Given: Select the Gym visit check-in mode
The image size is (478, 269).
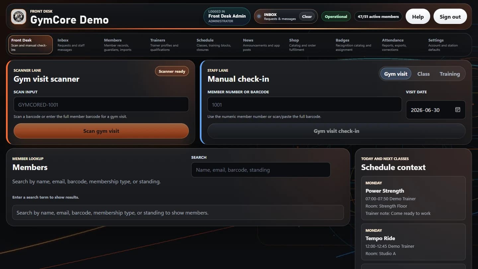Looking at the screenshot, I should [x=396, y=74].
